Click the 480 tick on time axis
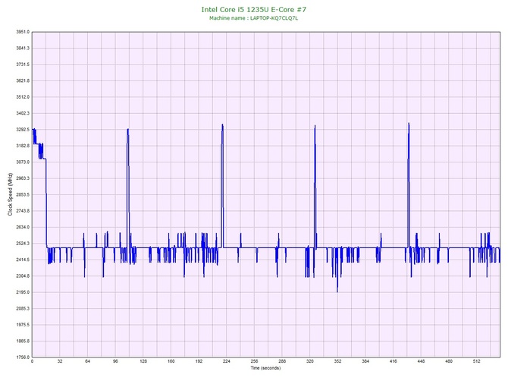This screenshot has height=381, width=508. pos(449,361)
